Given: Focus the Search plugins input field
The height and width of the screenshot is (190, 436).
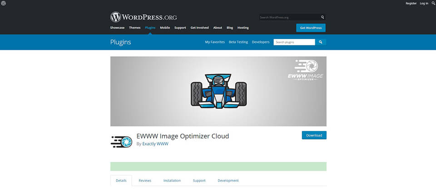Looking at the screenshot, I should 294,42.
